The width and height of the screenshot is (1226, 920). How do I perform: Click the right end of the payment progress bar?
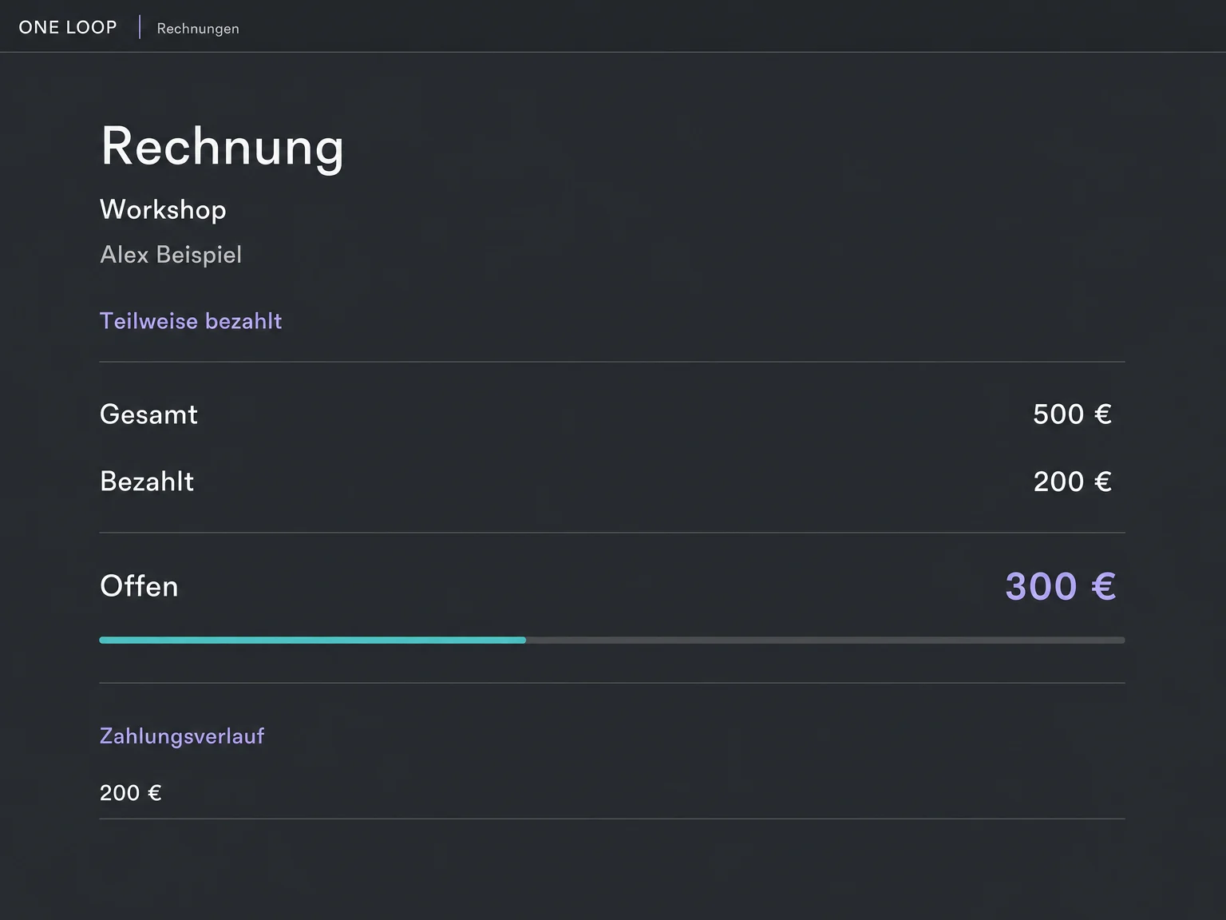[1121, 640]
